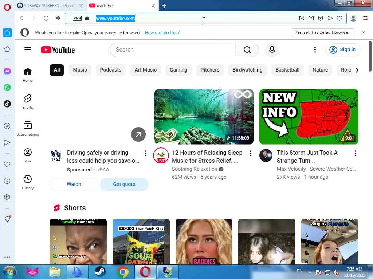Image resolution: width=373 pixels, height=279 pixels.
Task: Open the Opera main menu logo
Action: tap(7, 7)
